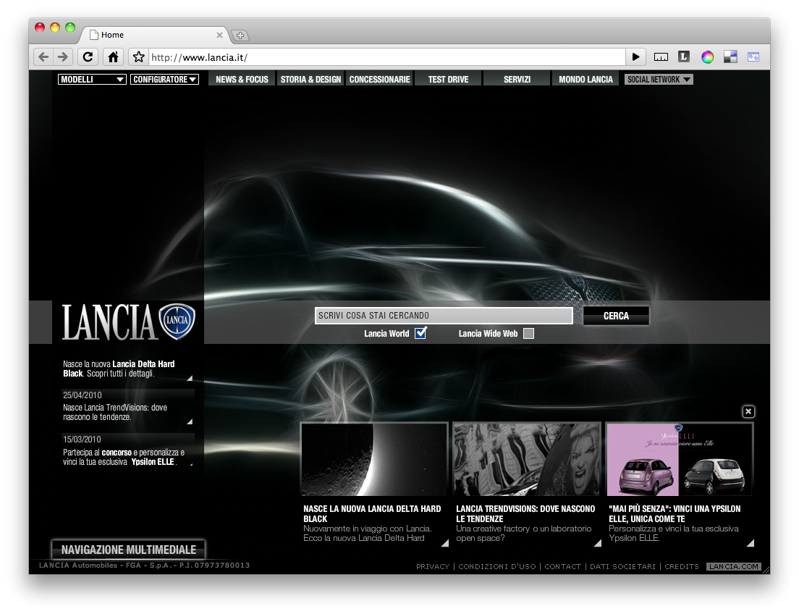799x614 pixels.
Task: Go back with the browser back arrow
Action: 44,57
